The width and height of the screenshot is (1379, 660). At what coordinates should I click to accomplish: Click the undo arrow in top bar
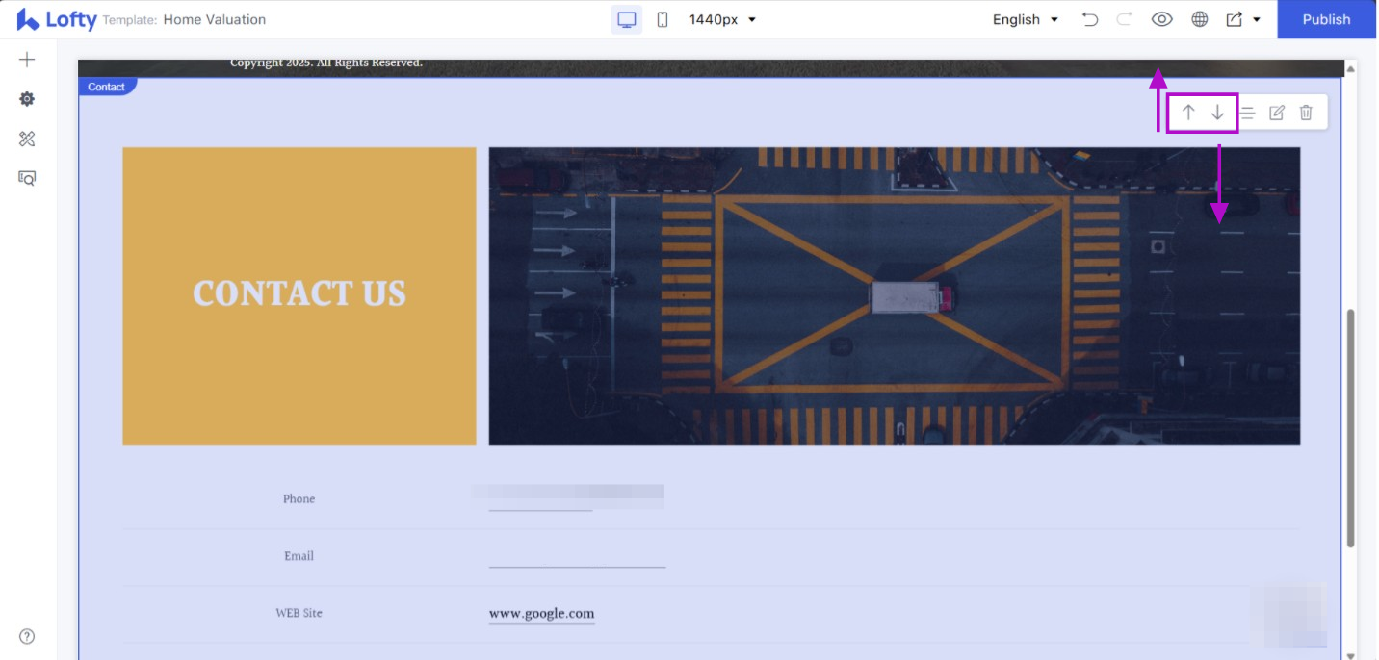pyautogui.click(x=1090, y=19)
